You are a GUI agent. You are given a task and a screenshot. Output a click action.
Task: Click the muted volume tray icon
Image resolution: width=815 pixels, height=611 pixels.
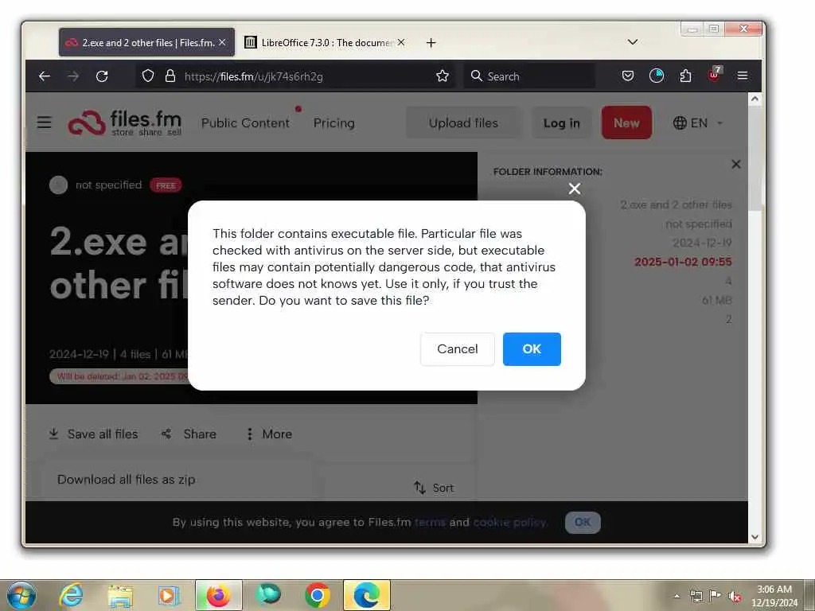point(734,597)
